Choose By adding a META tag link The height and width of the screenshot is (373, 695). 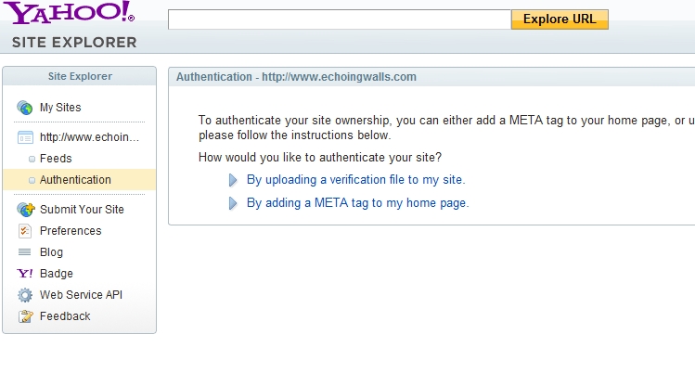coord(357,203)
